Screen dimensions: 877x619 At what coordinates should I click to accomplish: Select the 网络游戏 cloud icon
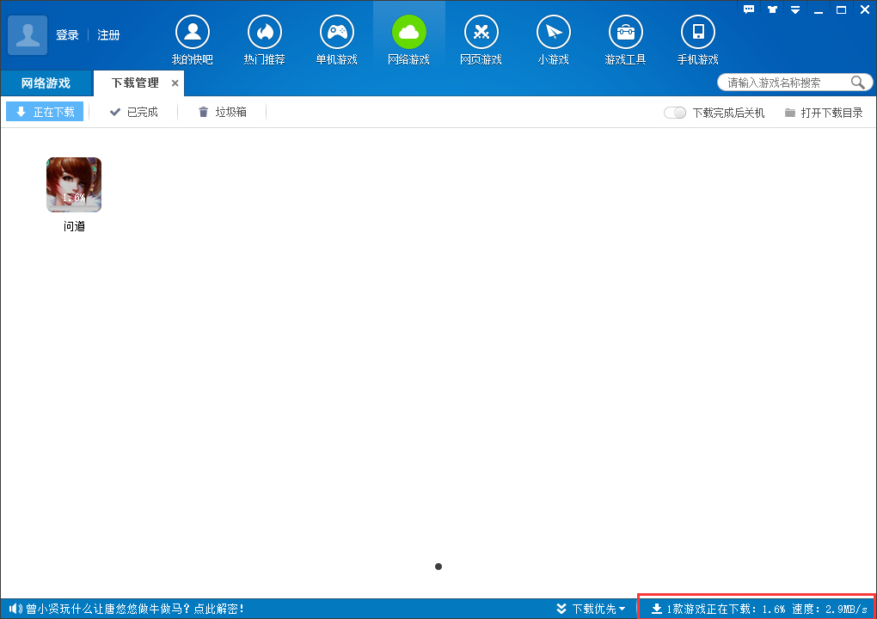(x=409, y=33)
